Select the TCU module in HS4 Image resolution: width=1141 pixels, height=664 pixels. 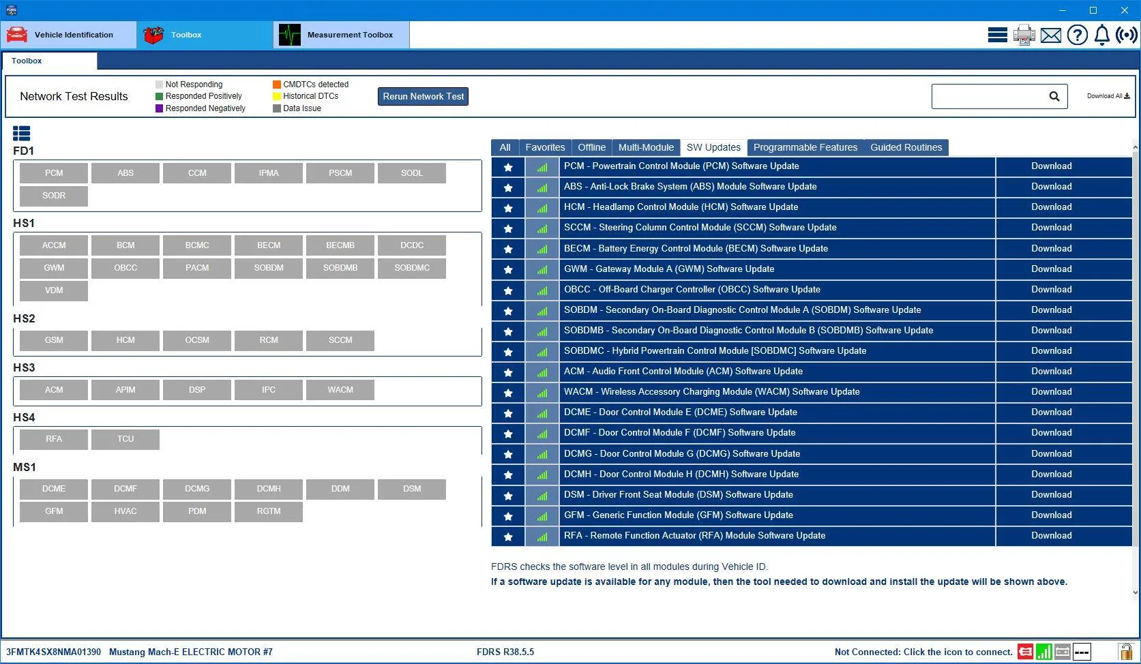[x=125, y=439]
